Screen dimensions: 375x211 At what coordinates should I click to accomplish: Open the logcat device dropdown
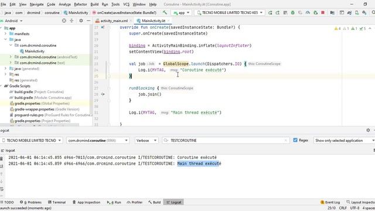click(31, 141)
